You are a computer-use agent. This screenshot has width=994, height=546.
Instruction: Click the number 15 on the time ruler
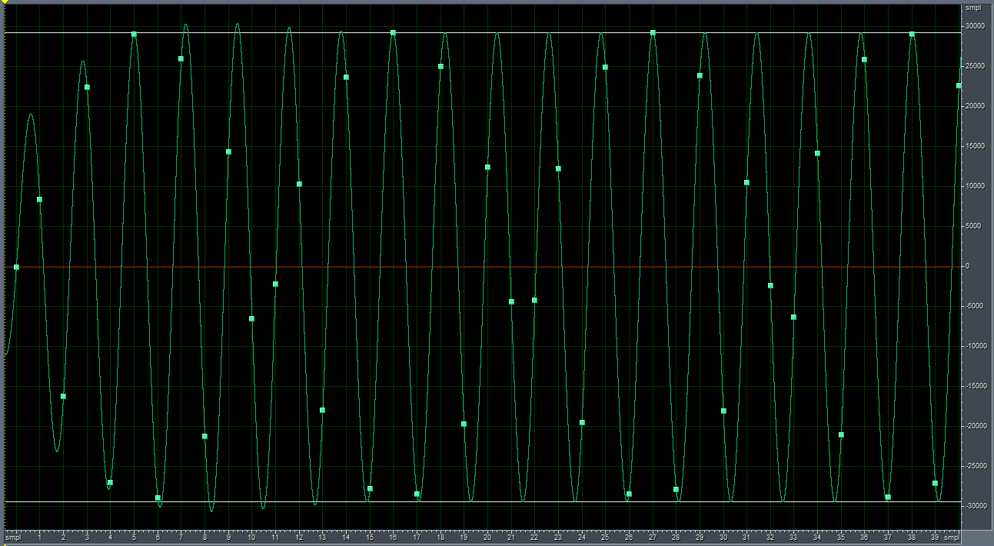coord(370,537)
